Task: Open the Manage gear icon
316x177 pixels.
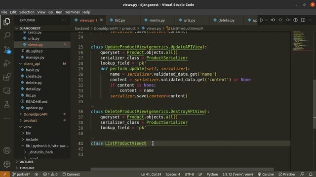Action: 7,164
